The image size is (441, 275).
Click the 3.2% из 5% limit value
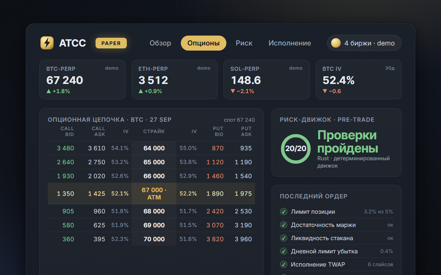click(378, 212)
